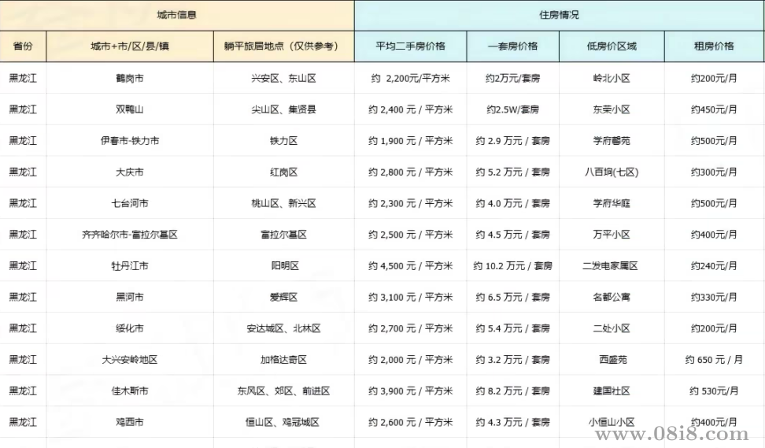Select the 八百垧(七区) cell
765x448 pixels.
[x=612, y=172]
